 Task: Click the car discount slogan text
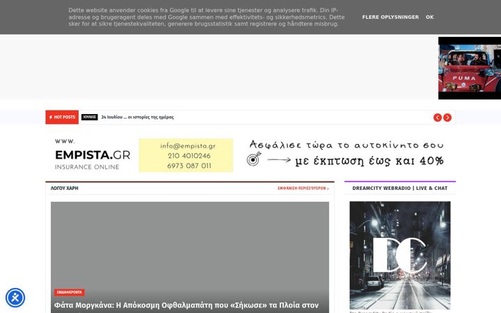coord(347,153)
